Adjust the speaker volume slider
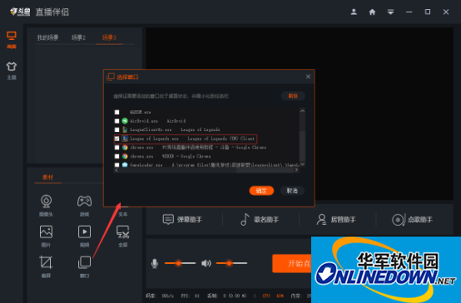Image resolution: width=461 pixels, height=303 pixels. point(231,263)
